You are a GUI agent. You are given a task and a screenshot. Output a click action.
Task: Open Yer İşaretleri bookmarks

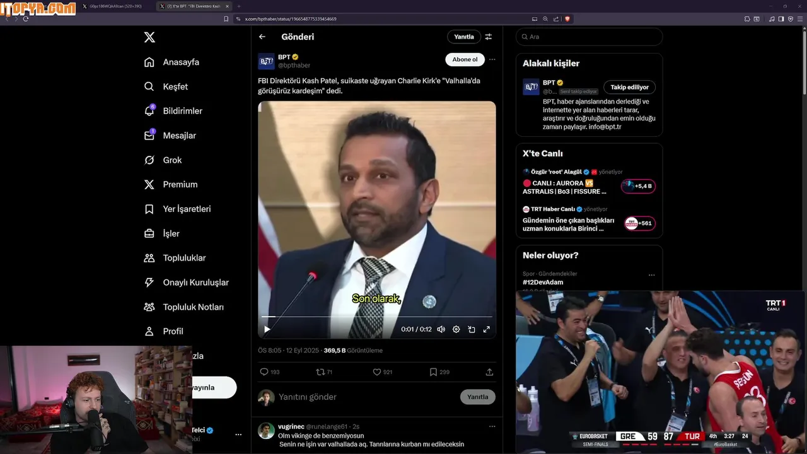tap(177, 209)
